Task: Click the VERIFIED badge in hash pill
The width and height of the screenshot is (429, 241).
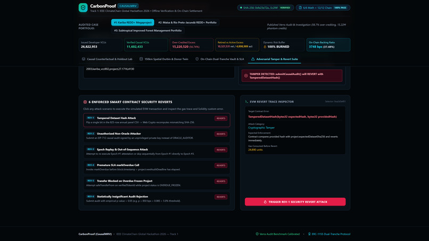Action: click(x=285, y=7)
